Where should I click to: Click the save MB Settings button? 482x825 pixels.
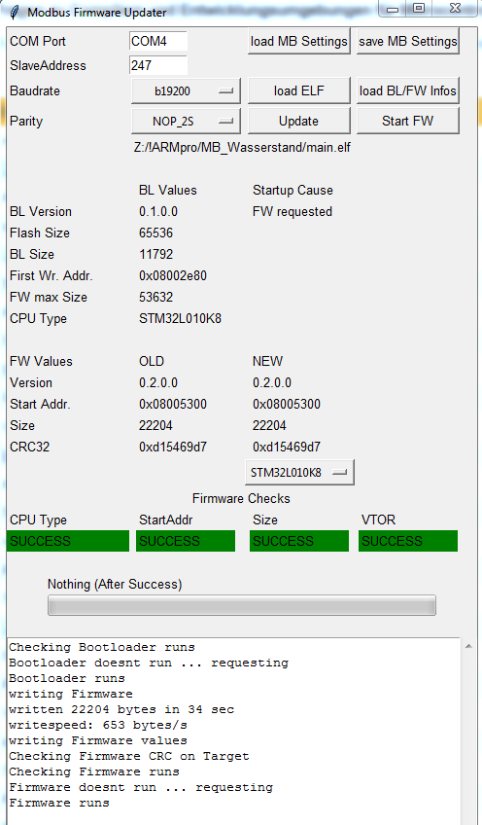pyautogui.click(x=408, y=41)
